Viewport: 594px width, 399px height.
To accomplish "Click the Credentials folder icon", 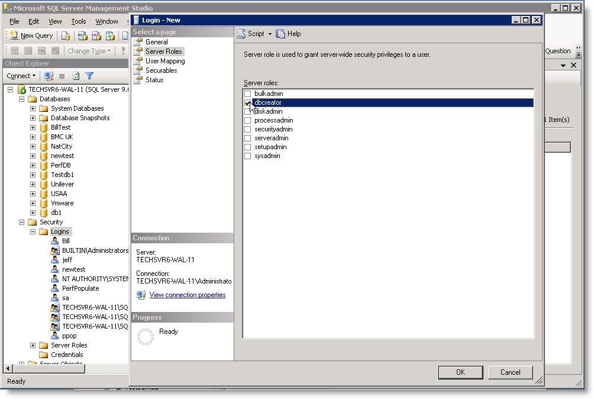I will 44,355.
